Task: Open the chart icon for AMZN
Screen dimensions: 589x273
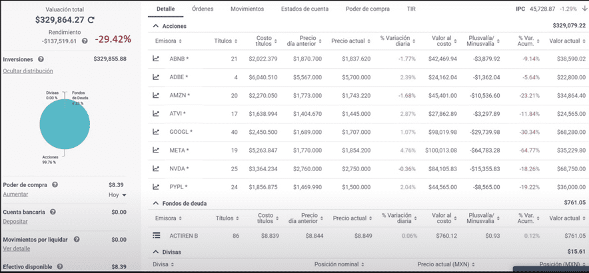Action: 157,96
